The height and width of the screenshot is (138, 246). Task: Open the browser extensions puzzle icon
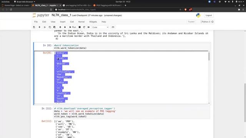click(239, 10)
